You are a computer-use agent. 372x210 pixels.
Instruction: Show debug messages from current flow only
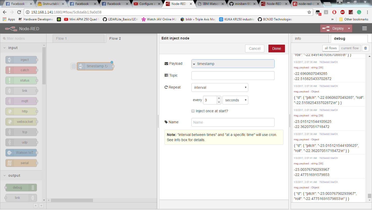350,48
